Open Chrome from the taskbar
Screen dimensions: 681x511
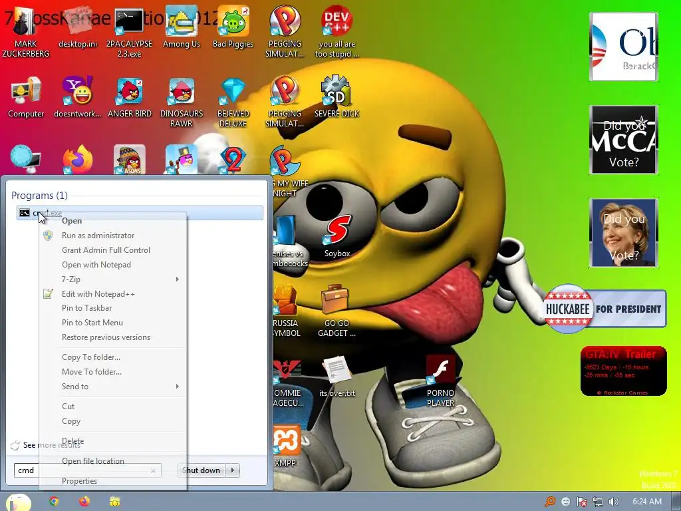coord(54,502)
